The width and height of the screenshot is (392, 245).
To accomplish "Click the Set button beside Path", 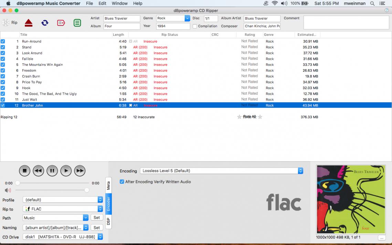I will pyautogui.click(x=97, y=217).
